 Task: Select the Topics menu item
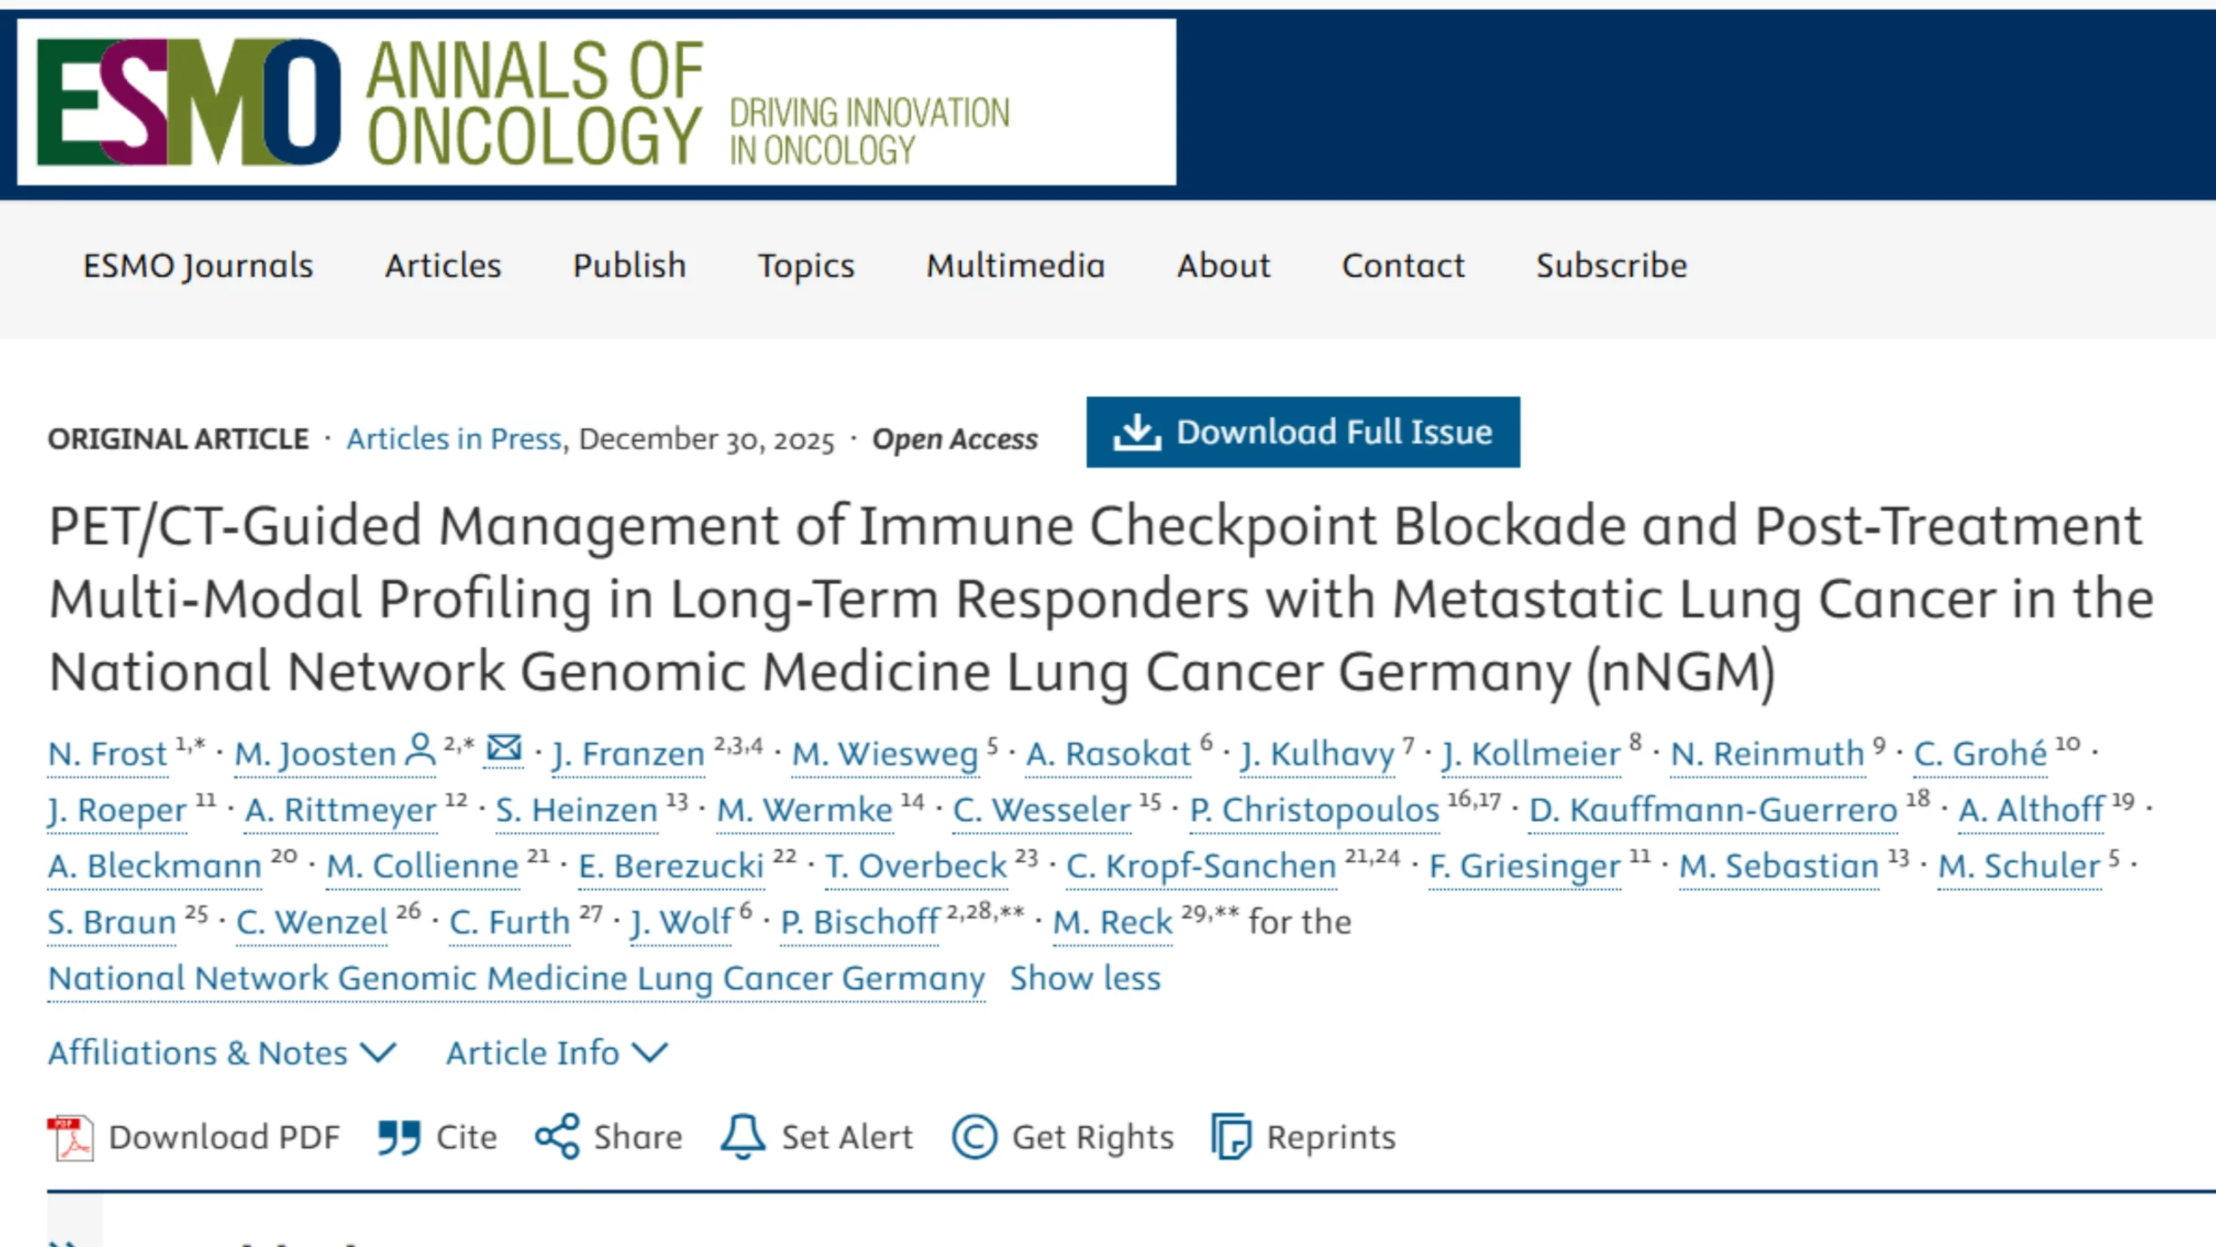coord(805,266)
